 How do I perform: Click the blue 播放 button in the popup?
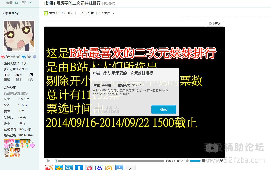coord(164,109)
